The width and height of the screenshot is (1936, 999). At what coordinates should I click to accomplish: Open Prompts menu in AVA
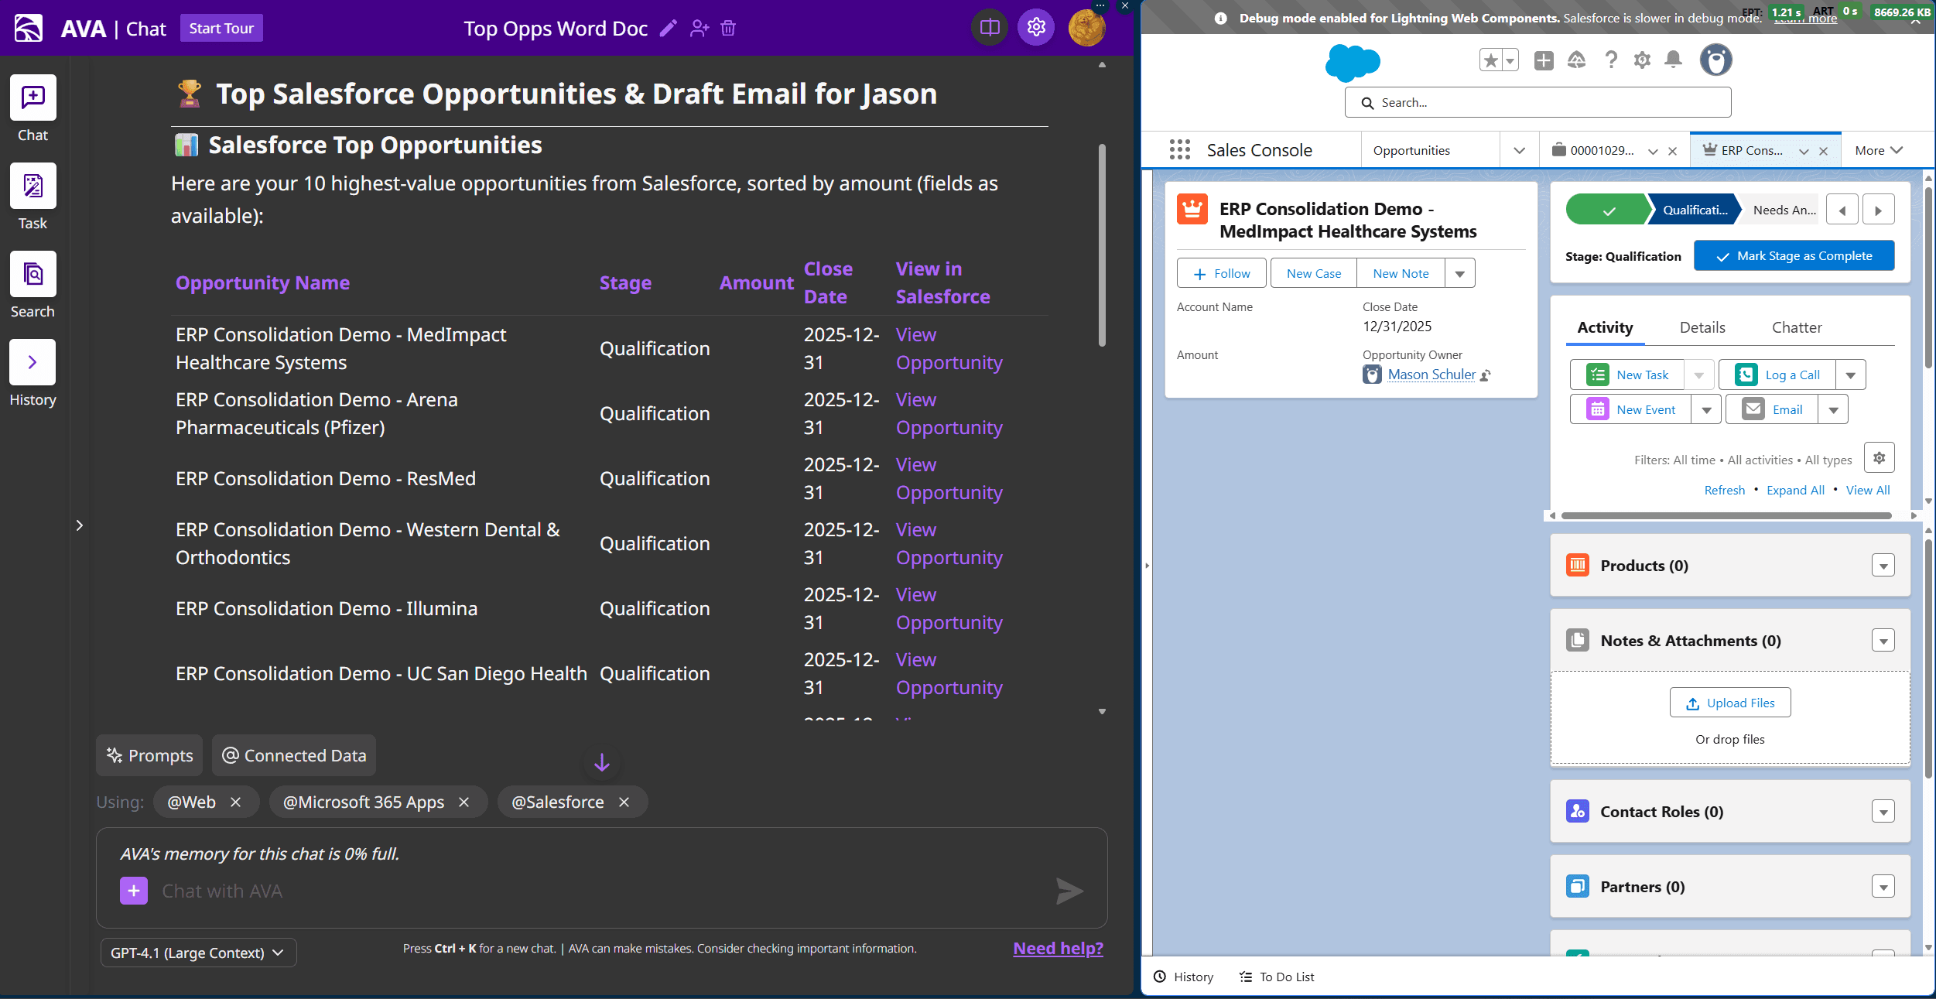149,755
